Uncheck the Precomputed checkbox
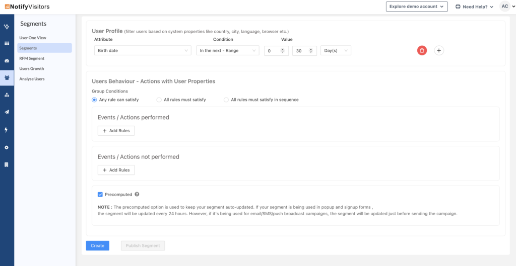The image size is (516, 266). tap(100, 195)
